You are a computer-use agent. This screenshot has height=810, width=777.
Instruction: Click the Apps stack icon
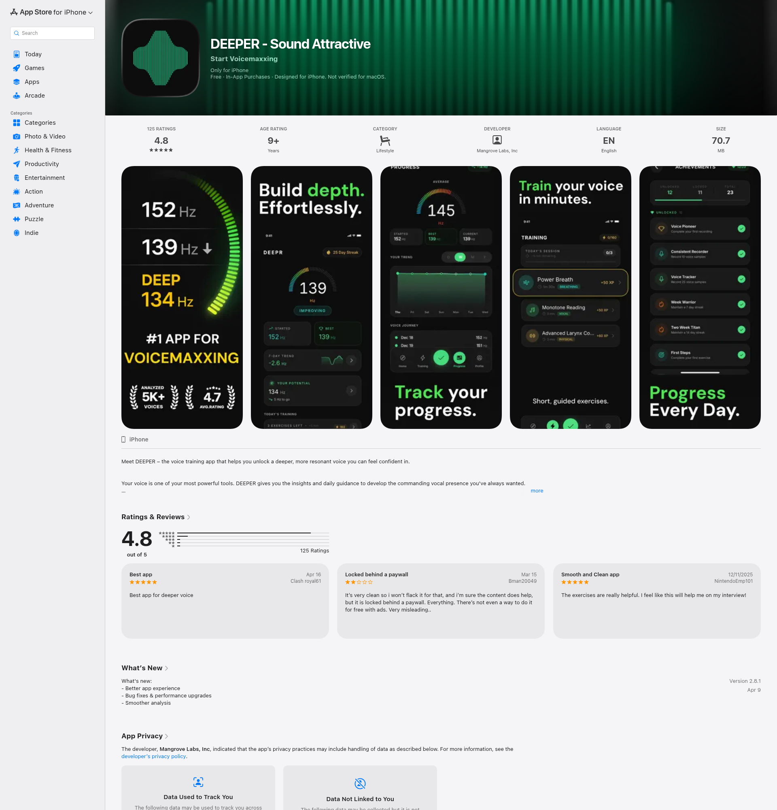tap(17, 82)
